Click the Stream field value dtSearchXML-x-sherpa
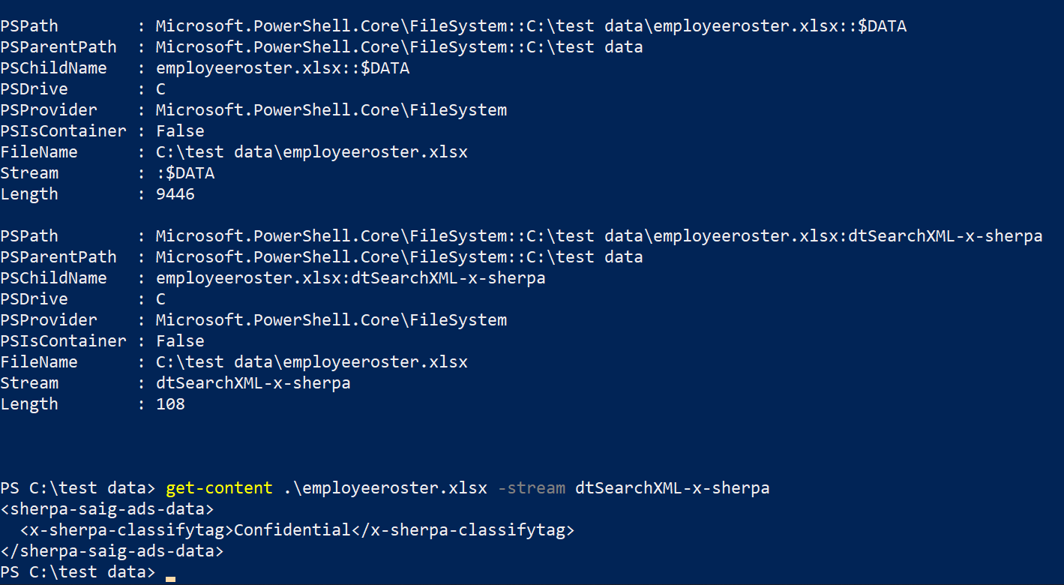The height and width of the screenshot is (585, 1064). click(x=253, y=383)
